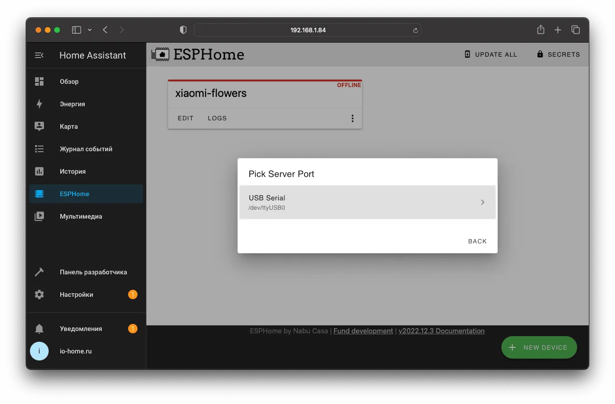Click BACK in the port dialog
The image size is (615, 404).
pos(478,242)
